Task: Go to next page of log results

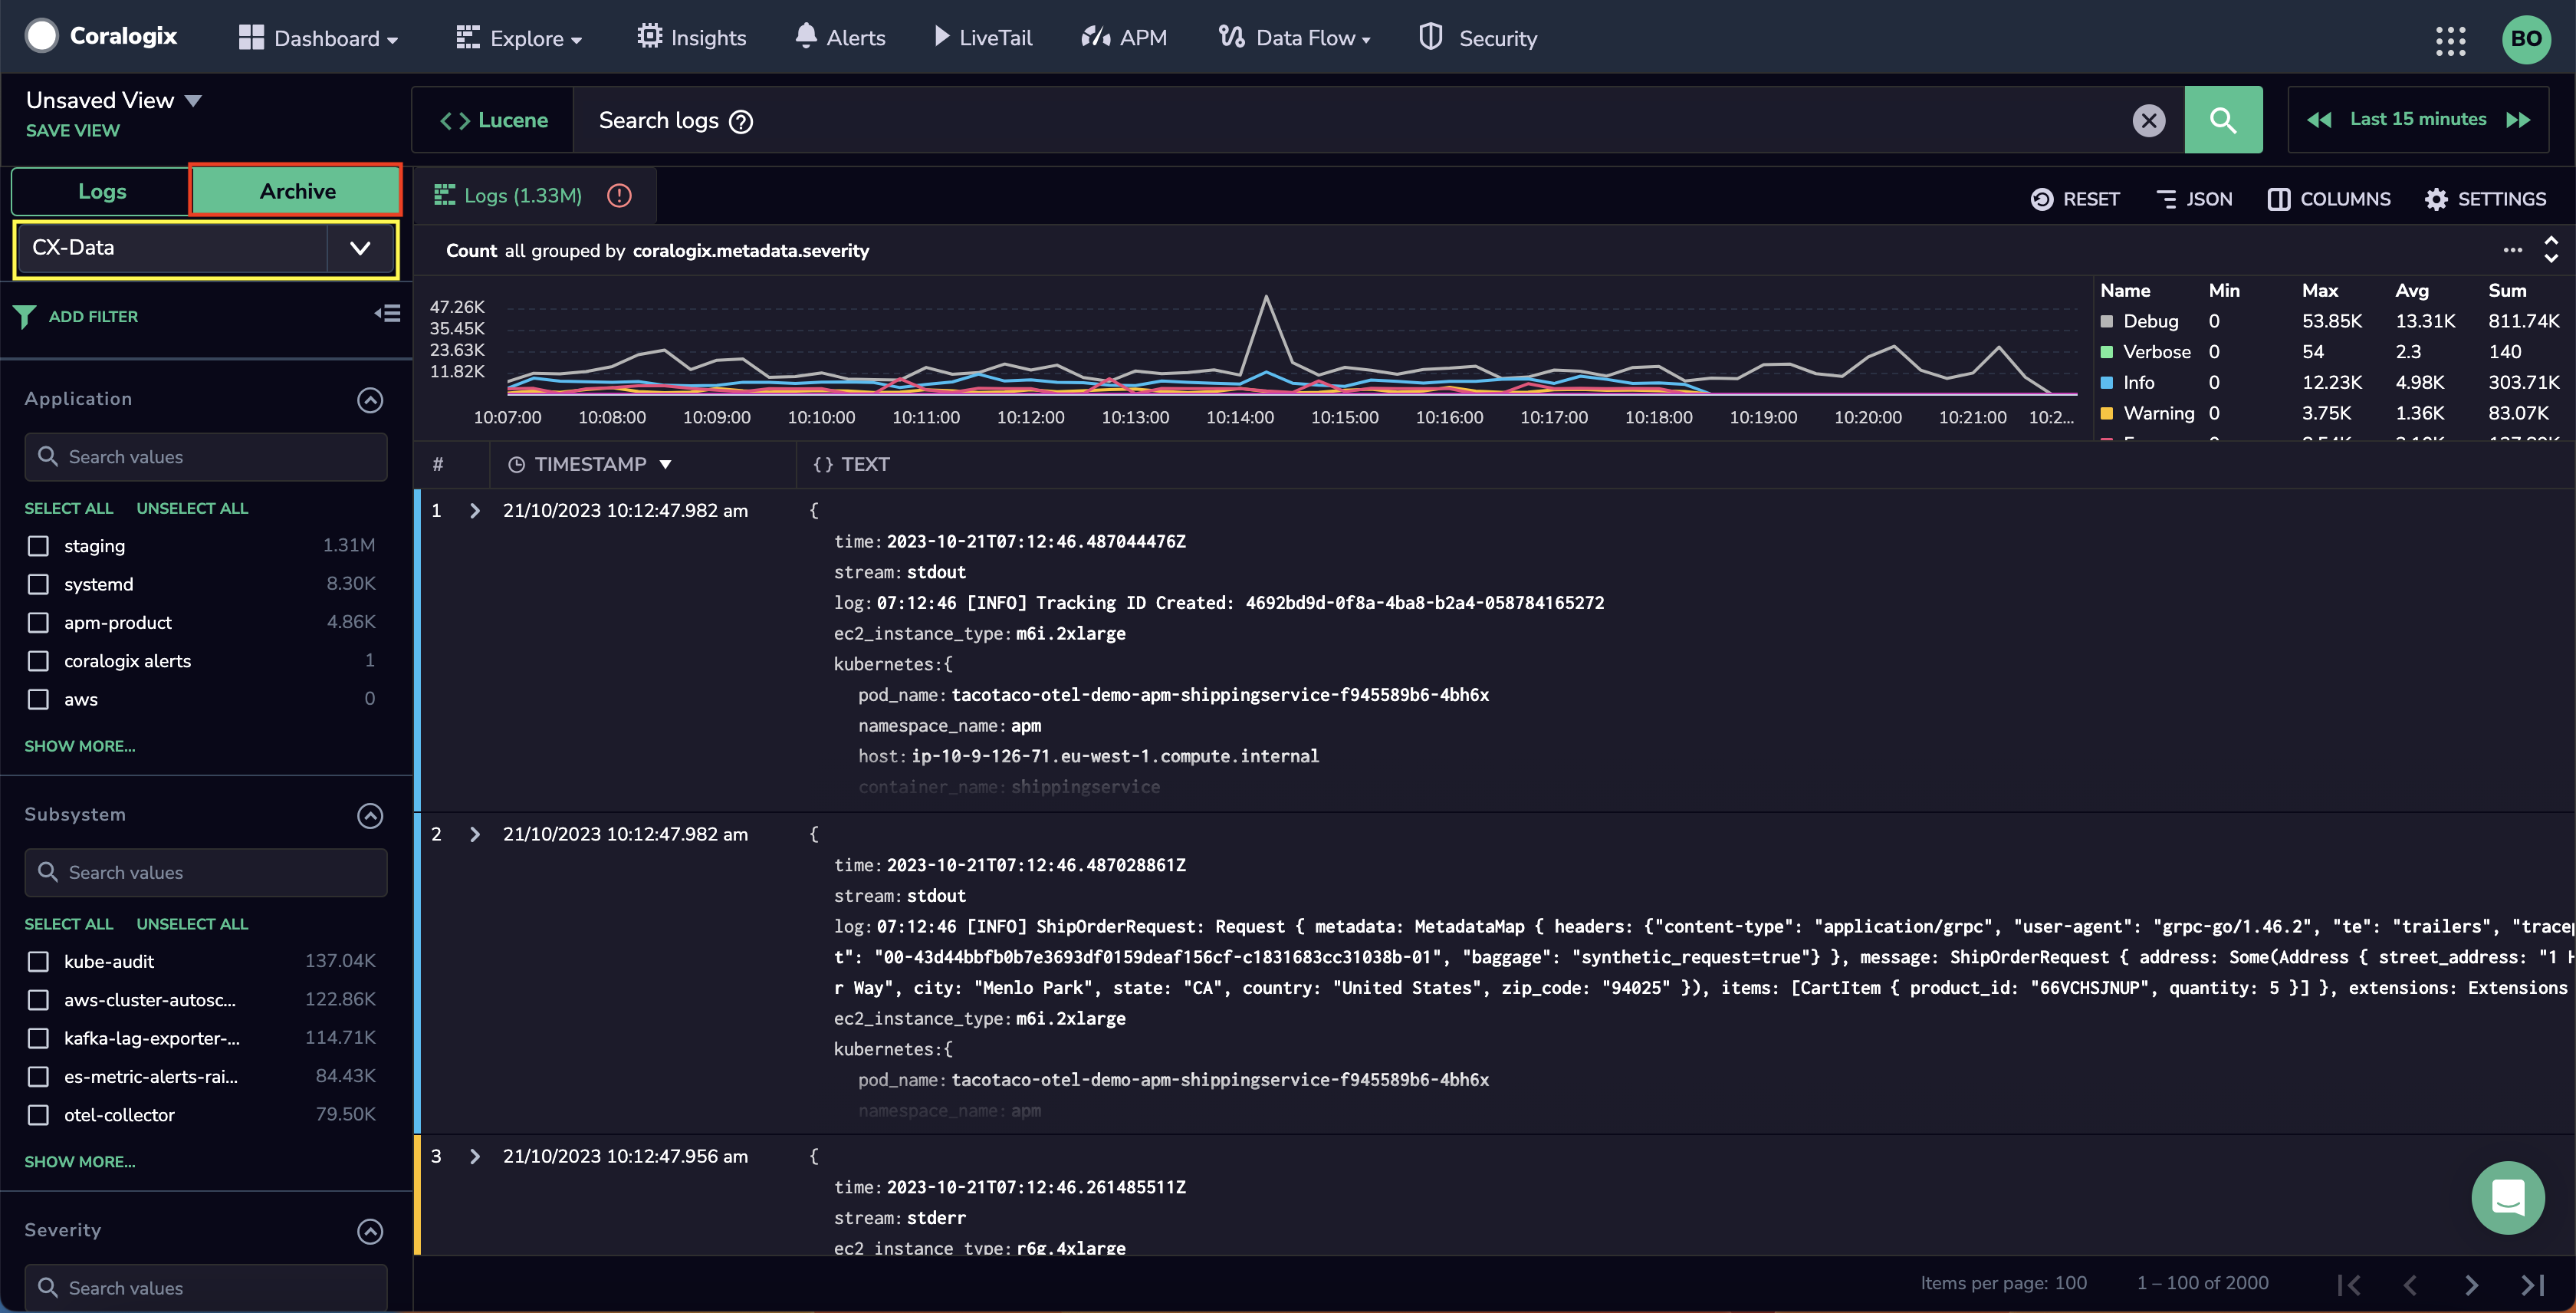Action: point(2471,1284)
